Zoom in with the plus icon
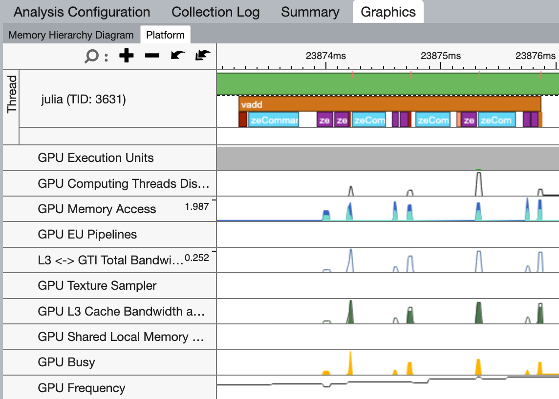Image resolution: width=559 pixels, height=399 pixels. tap(127, 56)
